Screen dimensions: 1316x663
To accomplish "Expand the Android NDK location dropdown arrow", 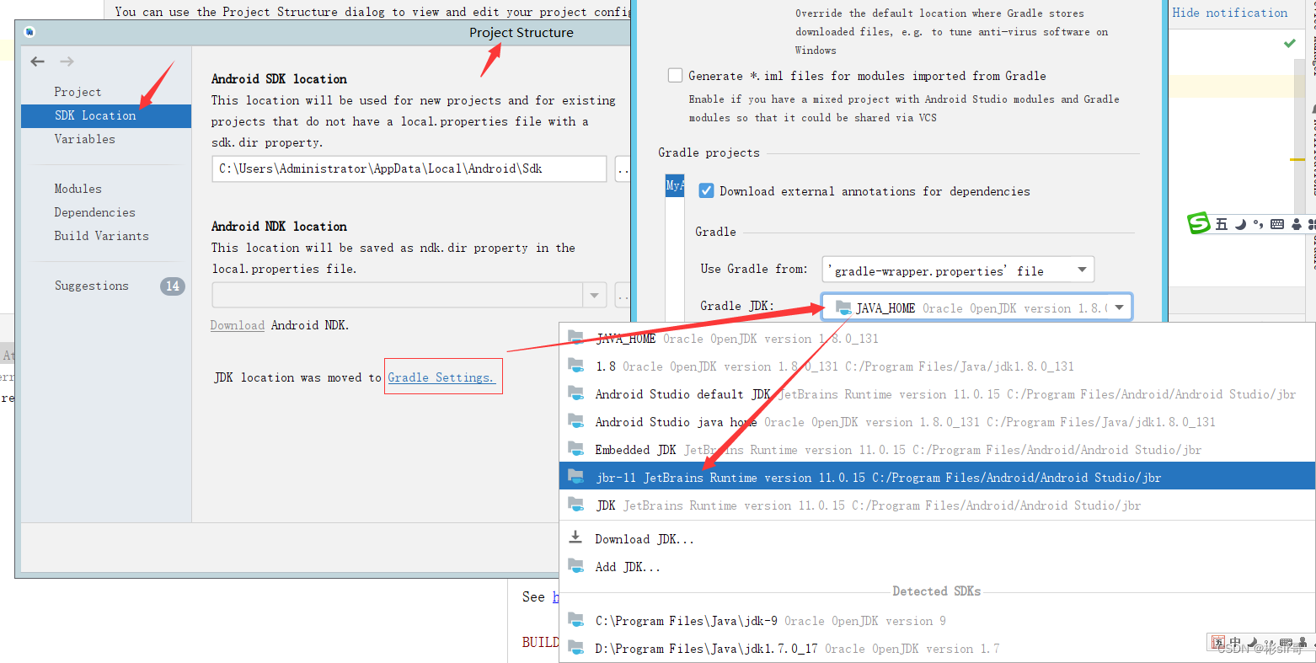I will click(595, 295).
